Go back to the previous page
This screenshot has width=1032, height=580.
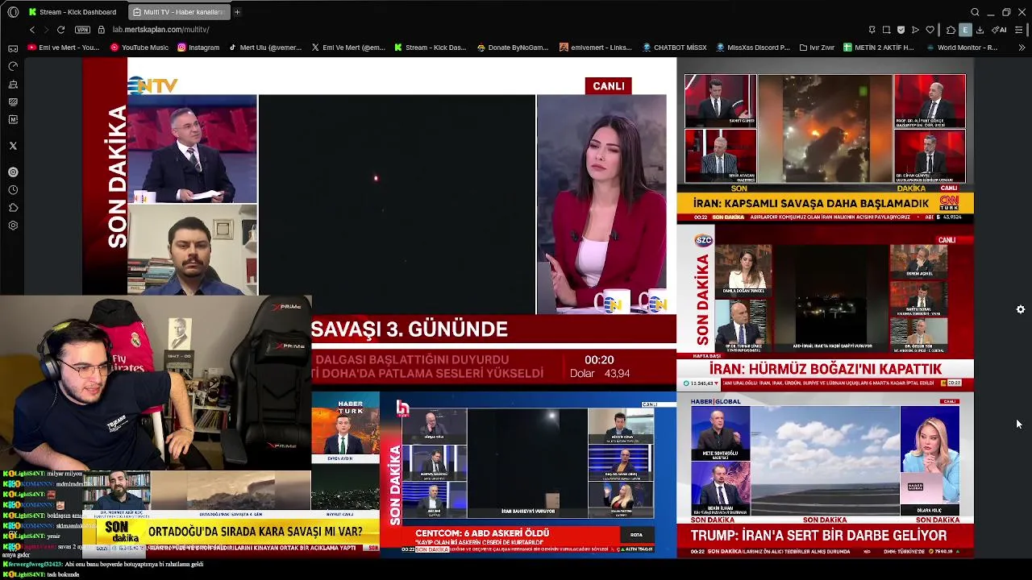coord(32,30)
